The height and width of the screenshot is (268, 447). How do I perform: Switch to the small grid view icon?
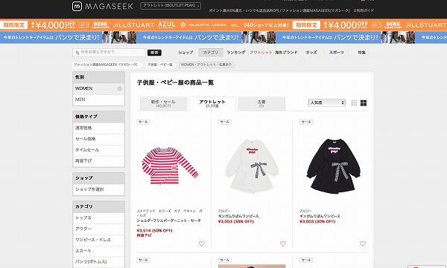coord(354,103)
